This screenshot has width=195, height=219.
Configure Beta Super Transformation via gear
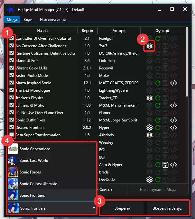coord(149,135)
